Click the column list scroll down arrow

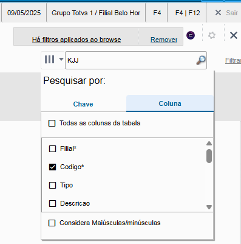click(x=209, y=207)
